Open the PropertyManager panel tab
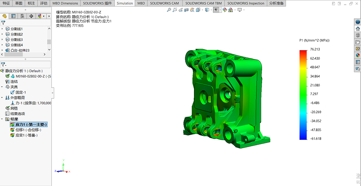Image resolution: width=361 pixels, height=186 pixels. (13, 16)
